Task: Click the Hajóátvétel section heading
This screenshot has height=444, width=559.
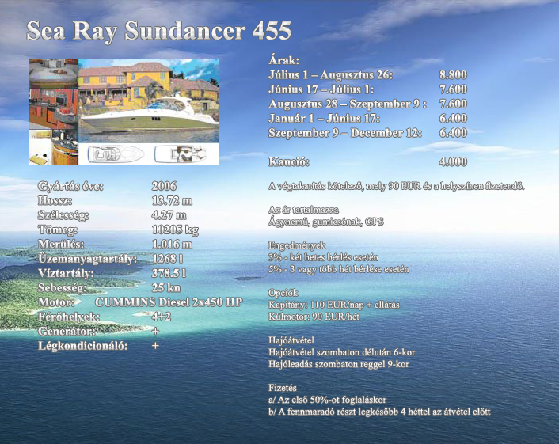Action: [x=292, y=340]
